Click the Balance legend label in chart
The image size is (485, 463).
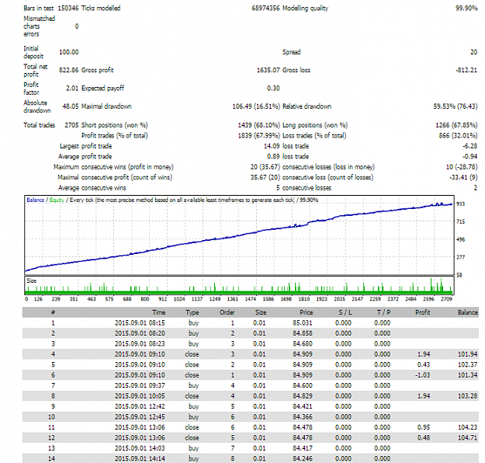point(35,200)
